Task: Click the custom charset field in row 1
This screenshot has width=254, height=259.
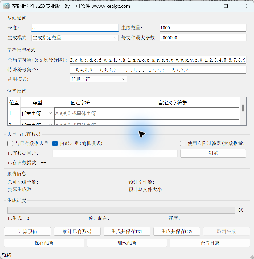Action: coord(172,113)
